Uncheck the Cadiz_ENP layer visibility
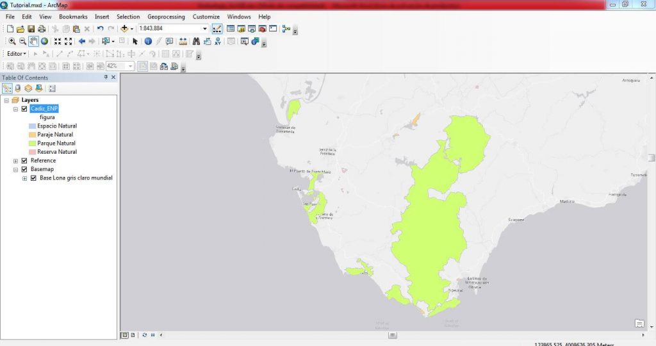This screenshot has height=346, width=656. coord(24,109)
